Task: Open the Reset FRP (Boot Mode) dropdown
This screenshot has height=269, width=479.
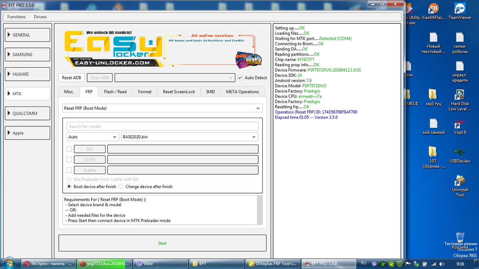Action: click(162, 108)
